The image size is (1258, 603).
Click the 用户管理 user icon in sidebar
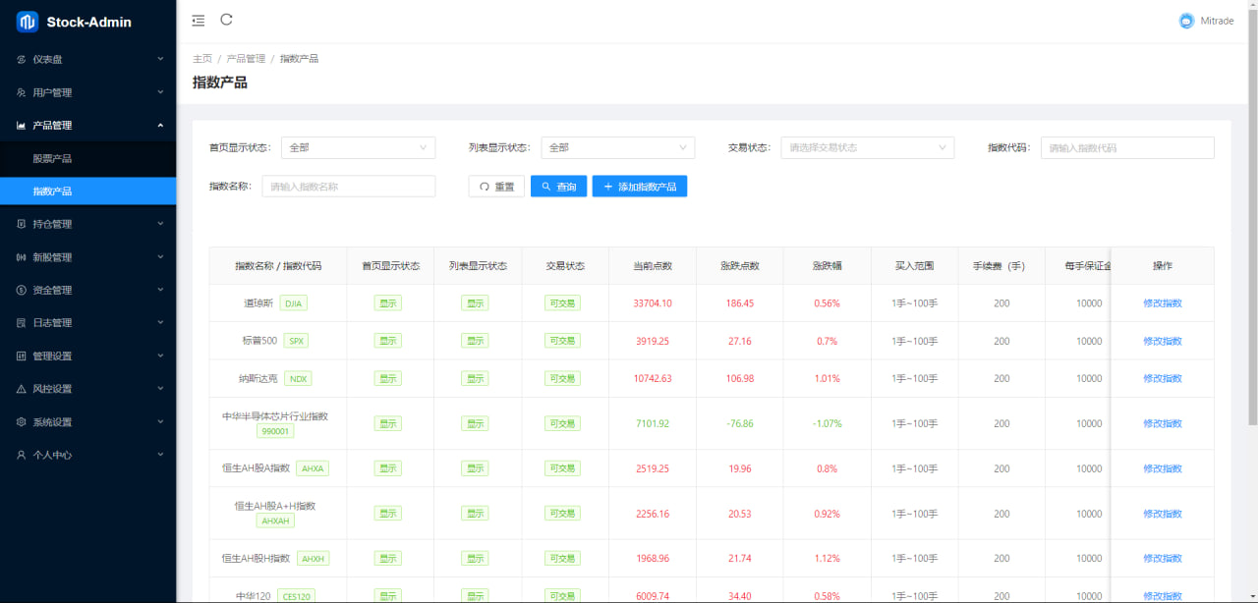pyautogui.click(x=22, y=92)
